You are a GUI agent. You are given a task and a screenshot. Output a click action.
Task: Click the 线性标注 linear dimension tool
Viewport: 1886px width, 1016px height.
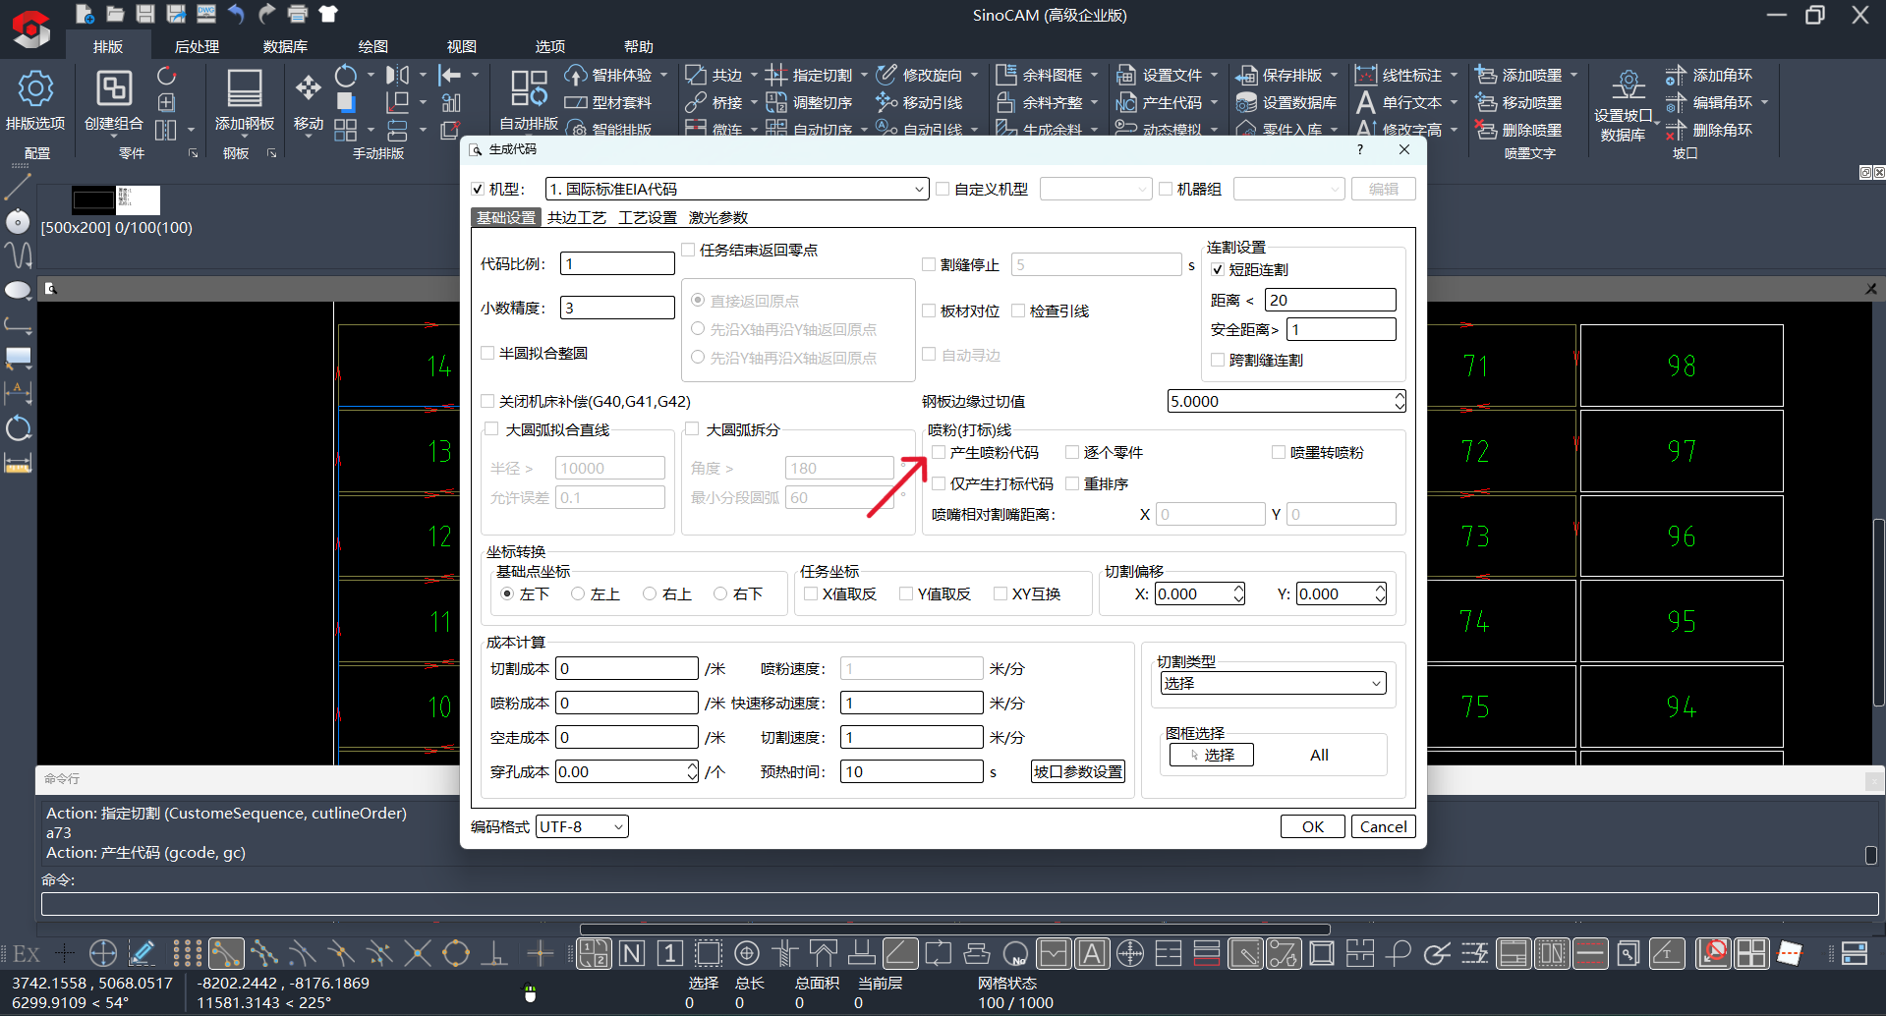[1400, 75]
